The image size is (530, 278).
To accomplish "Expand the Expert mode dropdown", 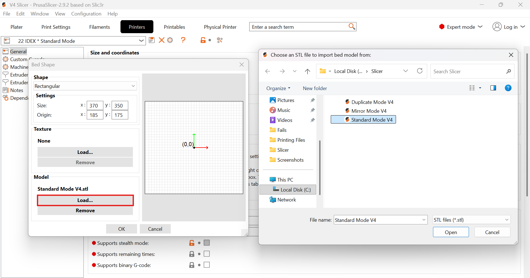I will [480, 27].
